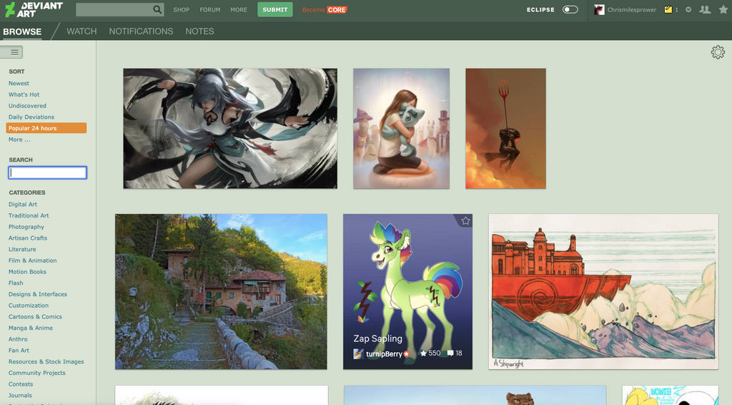The image size is (732, 405).
Task: Open the MORE menu in the header
Action: tap(239, 9)
